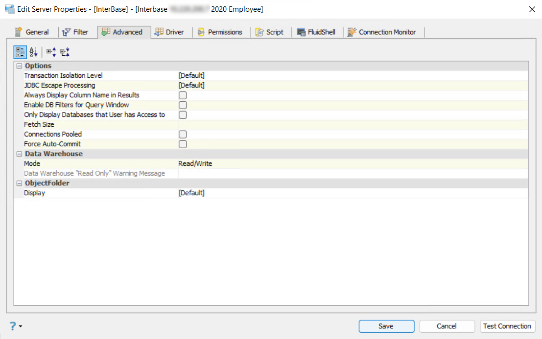Select the Mode property label
This screenshot has width=542, height=339.
(32, 164)
